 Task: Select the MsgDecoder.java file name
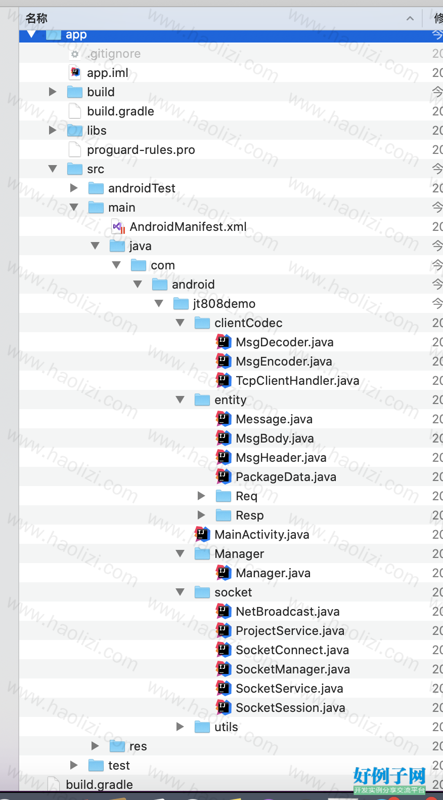285,342
